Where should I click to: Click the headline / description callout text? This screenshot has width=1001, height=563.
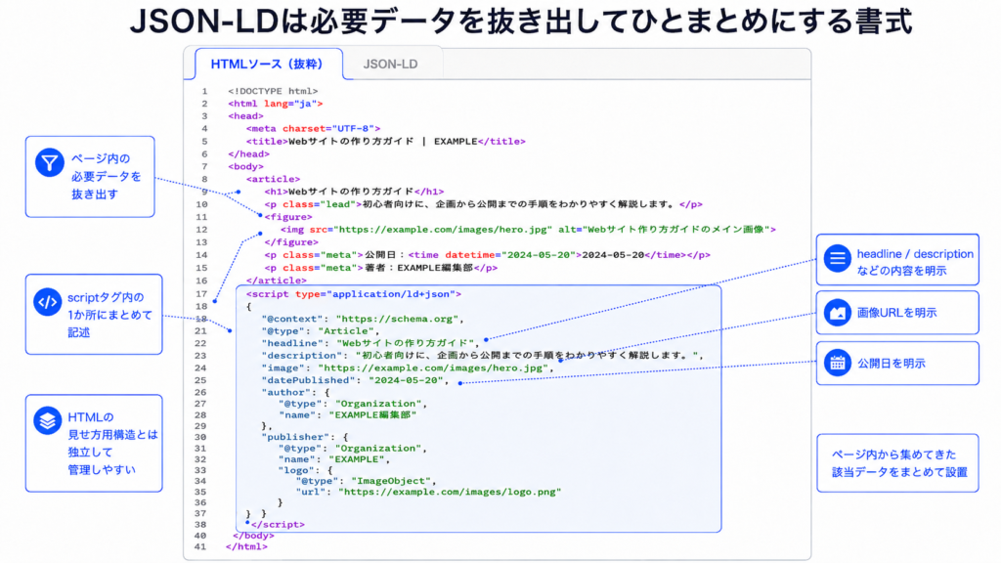[x=915, y=262]
